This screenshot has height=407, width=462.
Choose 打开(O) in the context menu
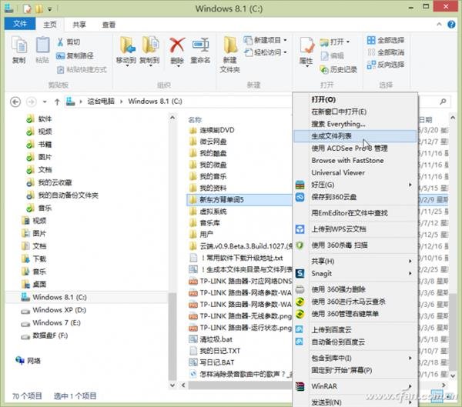355,99
